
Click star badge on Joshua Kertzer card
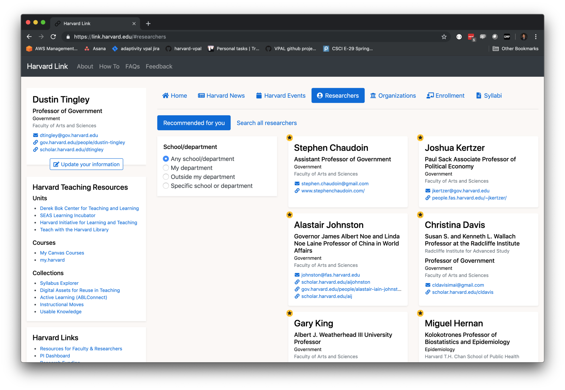coord(420,138)
